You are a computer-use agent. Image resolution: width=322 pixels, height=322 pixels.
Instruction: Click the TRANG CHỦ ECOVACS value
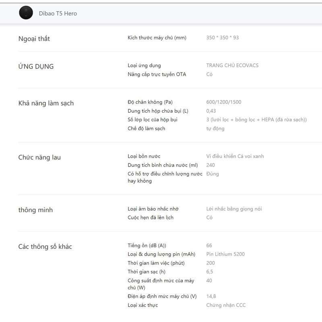click(x=232, y=66)
